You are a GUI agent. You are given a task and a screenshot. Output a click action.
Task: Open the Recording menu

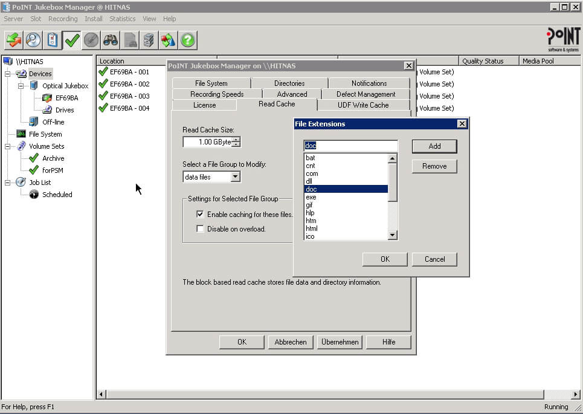click(63, 19)
